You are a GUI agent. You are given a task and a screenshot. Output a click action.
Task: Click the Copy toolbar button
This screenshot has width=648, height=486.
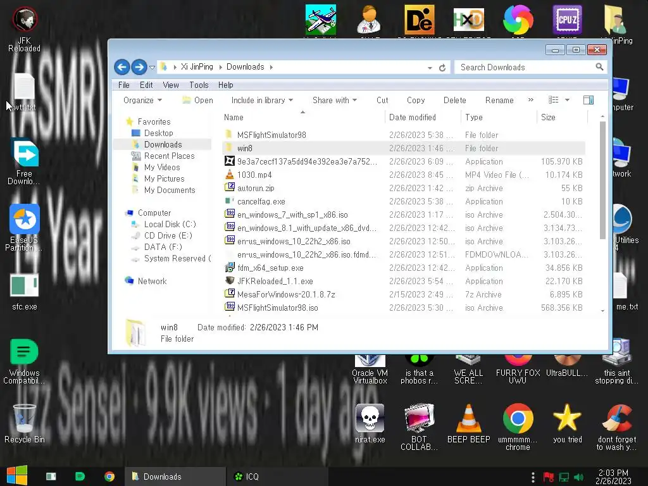[416, 100]
